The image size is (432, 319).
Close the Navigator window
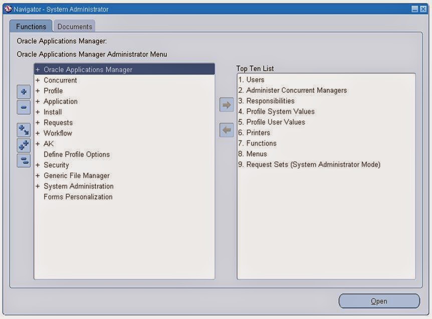pos(423,9)
